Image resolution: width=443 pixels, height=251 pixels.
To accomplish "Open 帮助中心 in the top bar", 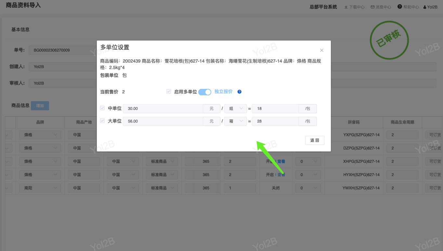I will pyautogui.click(x=408, y=7).
